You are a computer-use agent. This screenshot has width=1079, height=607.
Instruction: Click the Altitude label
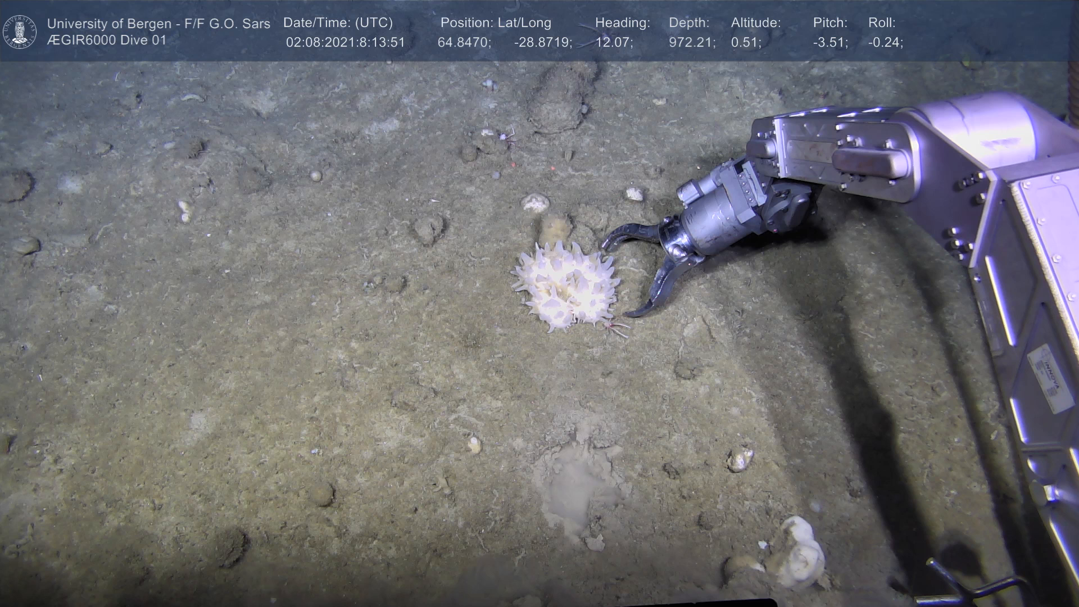click(x=756, y=23)
